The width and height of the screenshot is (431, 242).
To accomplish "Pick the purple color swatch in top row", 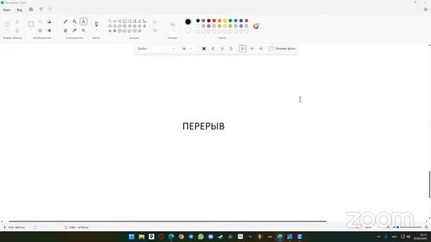I will coord(246,21).
